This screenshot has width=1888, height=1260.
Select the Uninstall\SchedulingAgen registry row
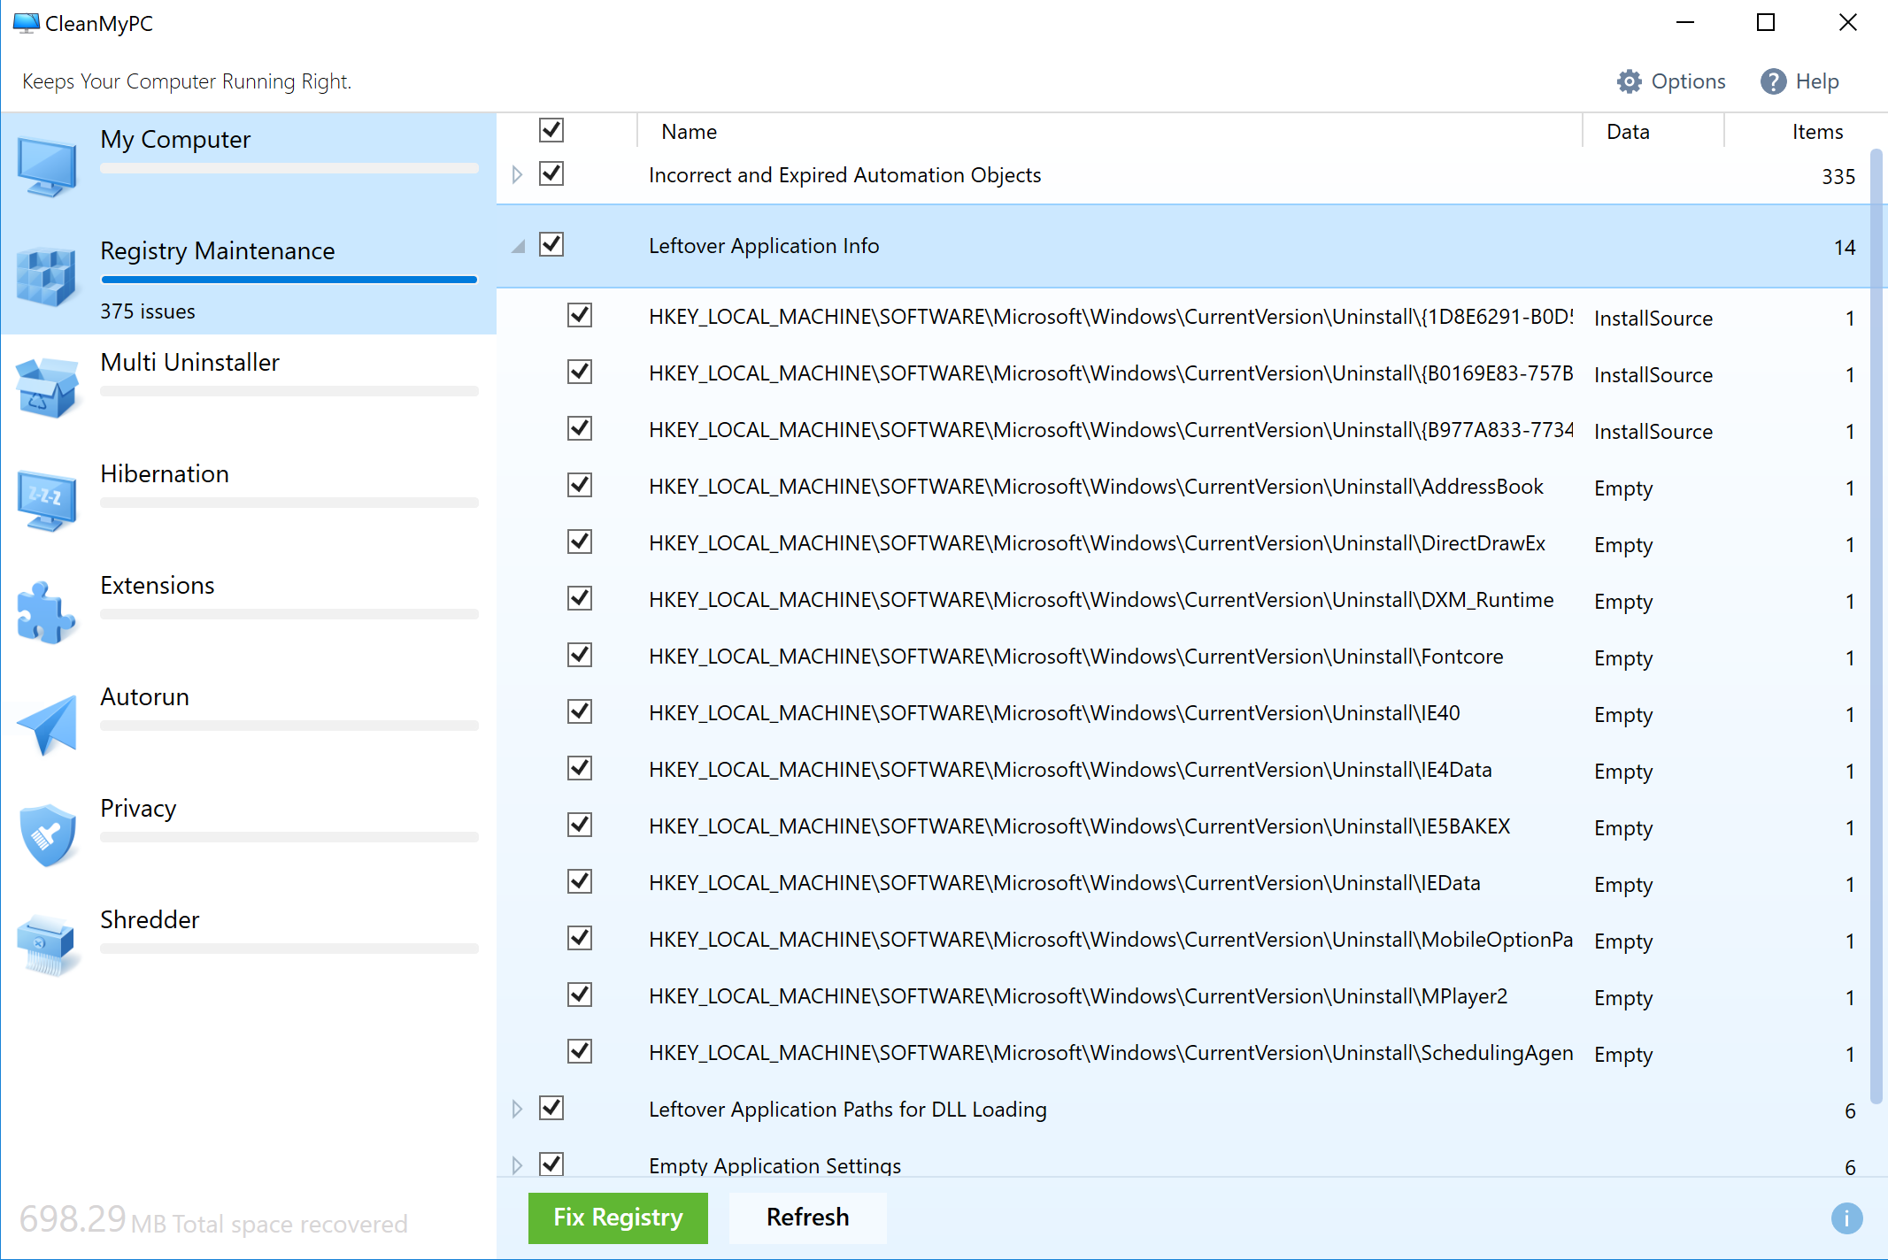(x=1185, y=1053)
